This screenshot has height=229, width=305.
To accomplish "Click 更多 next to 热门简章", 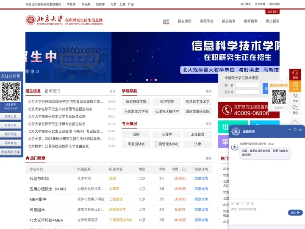I will tap(209, 158).
